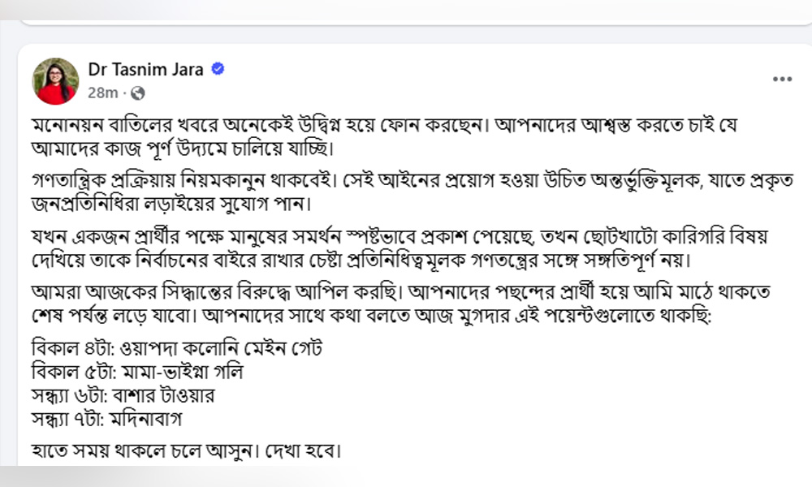The height and width of the screenshot is (487, 812).
Task: Open the 28m timestamp link
Action: click(x=101, y=93)
